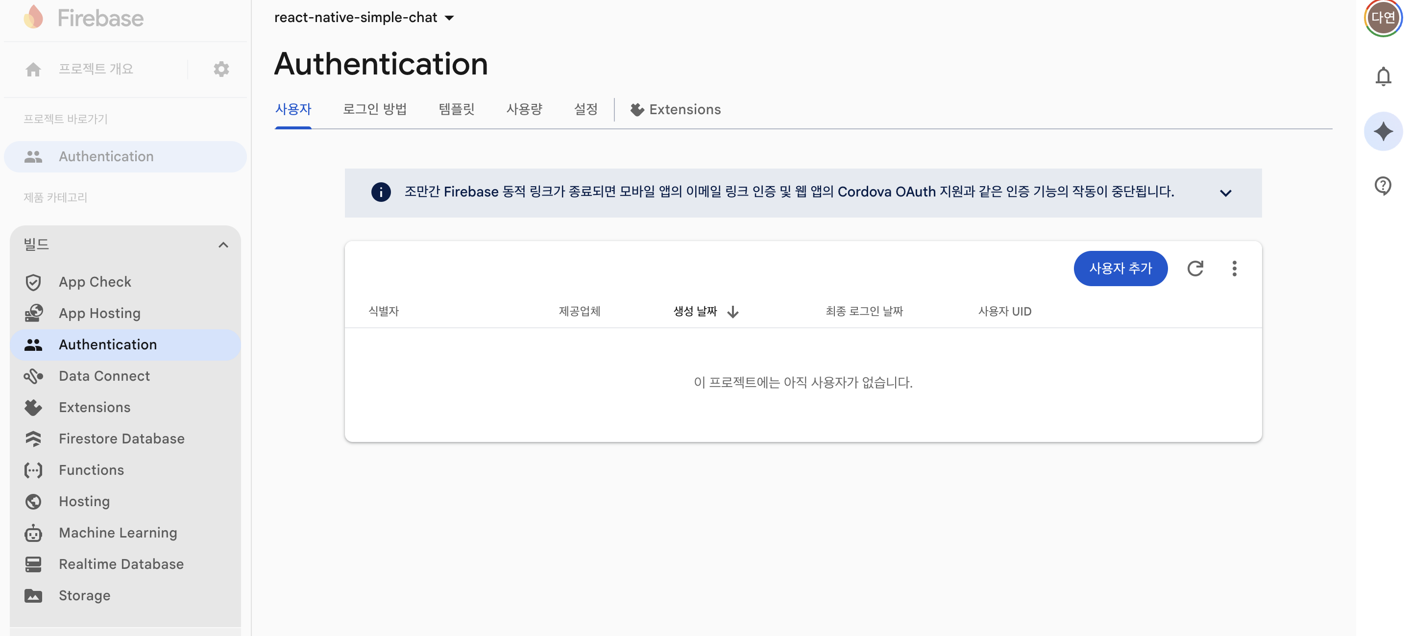
Task: Open Realtime Database in sidebar
Action: (x=121, y=563)
